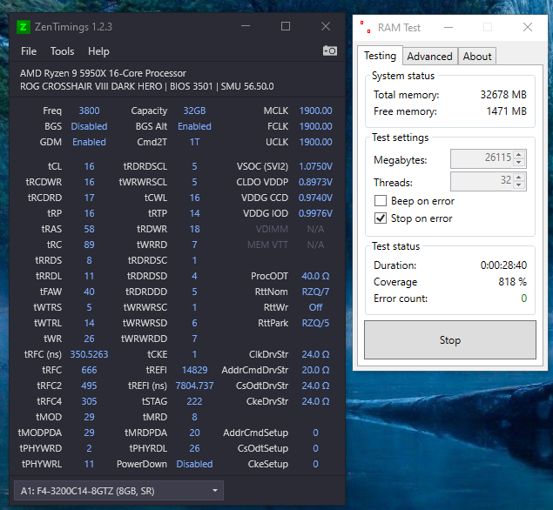This screenshot has height=510, width=553.
Task: Click the AMD Ryzen 9 5950X processor name
Action: pyautogui.click(x=103, y=73)
